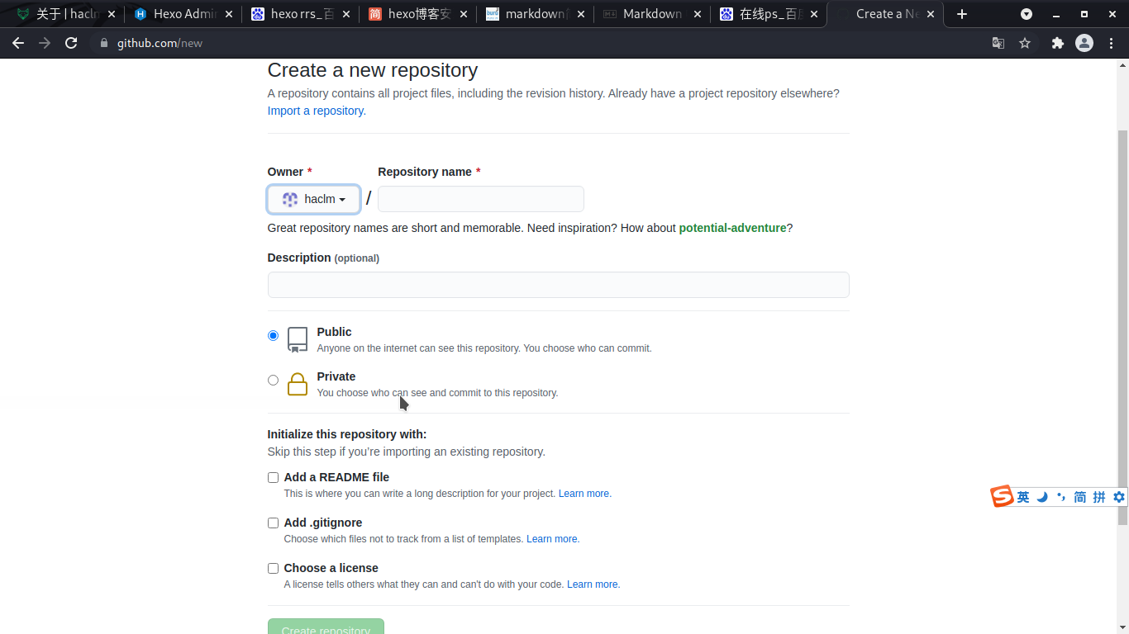
Task: Click the Repository name input field
Action: 480,199
